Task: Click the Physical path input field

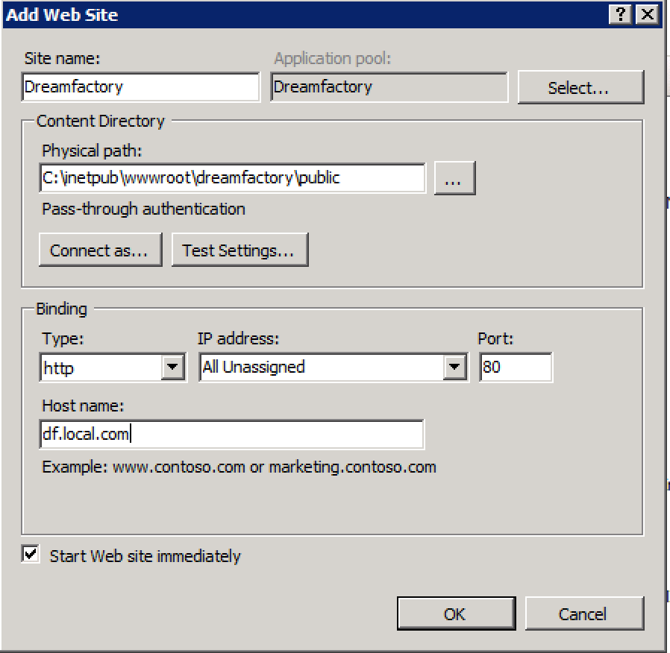Action: (x=233, y=177)
